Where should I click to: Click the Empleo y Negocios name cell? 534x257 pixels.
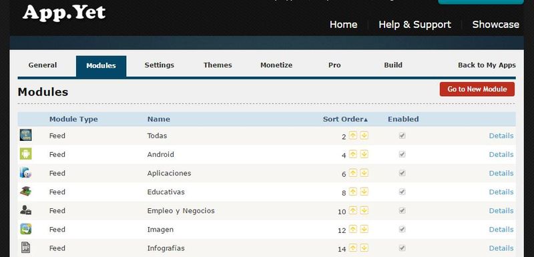(x=181, y=211)
